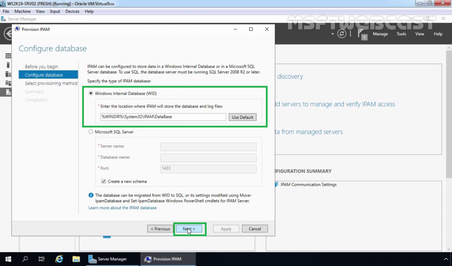The image size is (452, 266).
Task: Open VirtualBox Input menu
Action: tap(55, 11)
